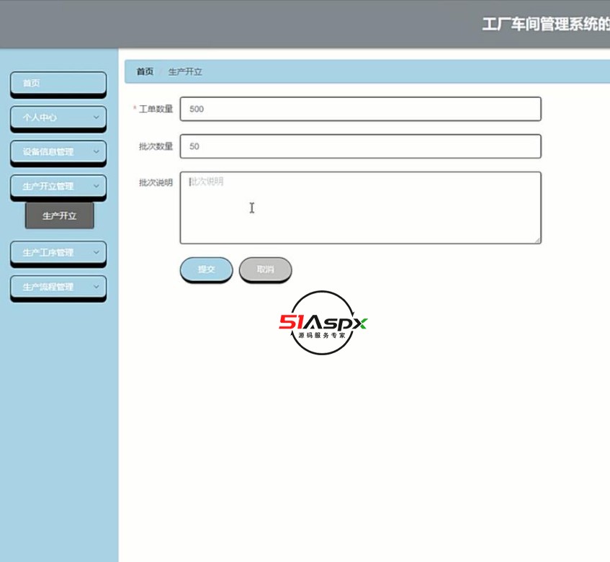This screenshot has height=562, width=610.
Task: Click 首页 in the breadcrumb trail
Action: [x=143, y=71]
